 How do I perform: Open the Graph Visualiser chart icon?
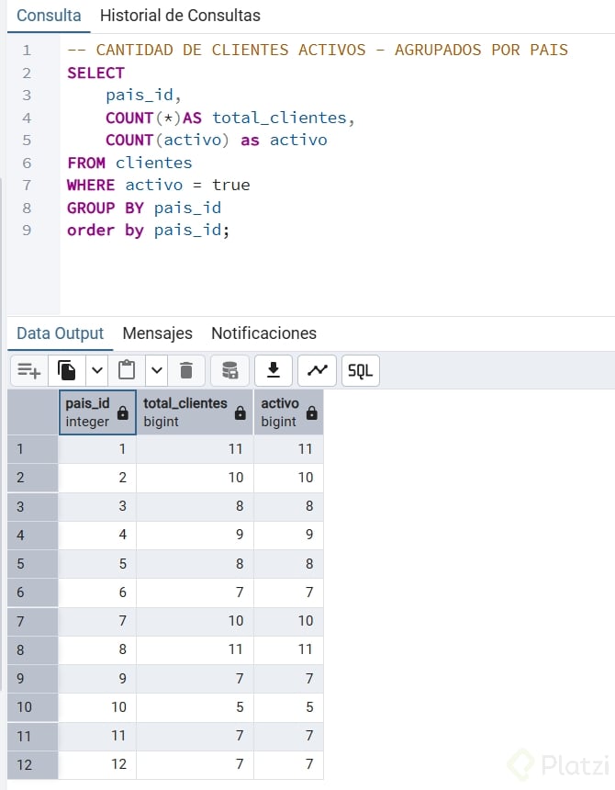click(x=317, y=371)
